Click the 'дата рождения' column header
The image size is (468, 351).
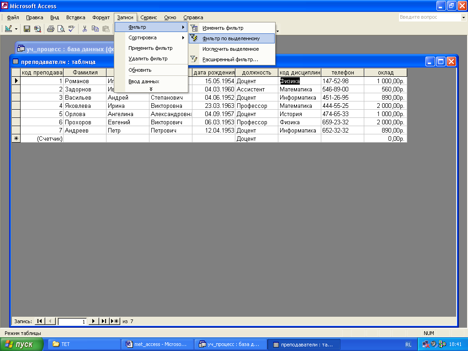[214, 73]
